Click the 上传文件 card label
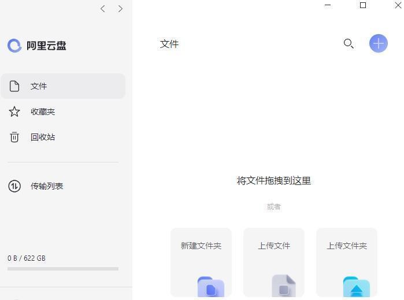This screenshot has width=404, height=300. [x=274, y=246]
